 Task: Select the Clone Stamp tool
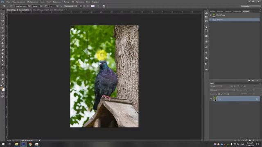pos(2,43)
